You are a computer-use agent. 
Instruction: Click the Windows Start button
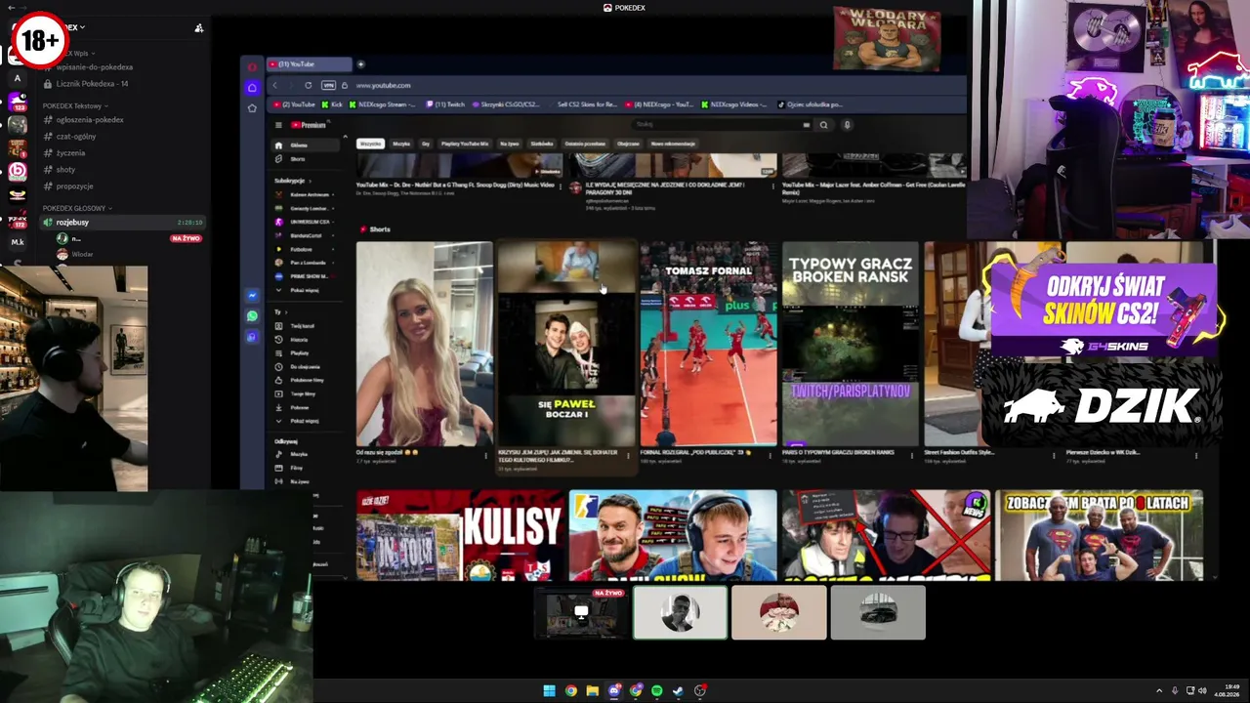(x=549, y=691)
